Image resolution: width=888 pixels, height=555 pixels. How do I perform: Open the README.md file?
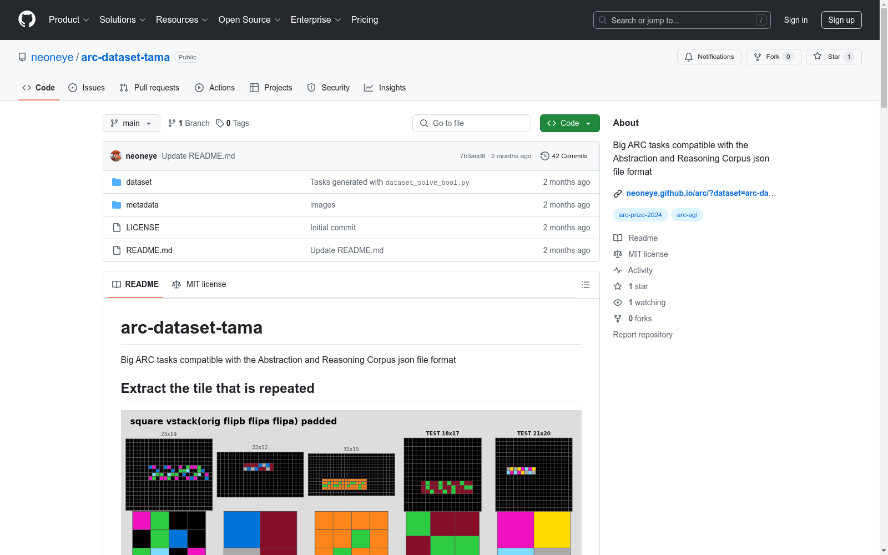point(149,250)
